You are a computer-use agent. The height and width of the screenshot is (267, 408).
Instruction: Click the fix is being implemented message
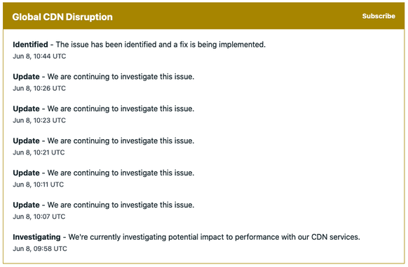(161, 45)
